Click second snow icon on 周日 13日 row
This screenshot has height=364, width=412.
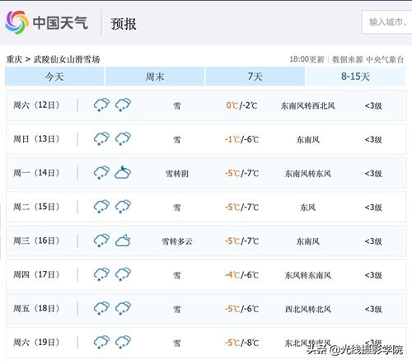[x=123, y=138]
